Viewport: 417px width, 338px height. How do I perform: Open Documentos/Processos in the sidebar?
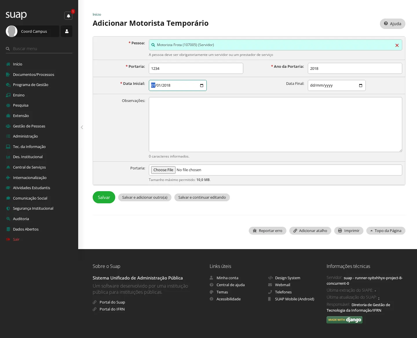coord(34,74)
